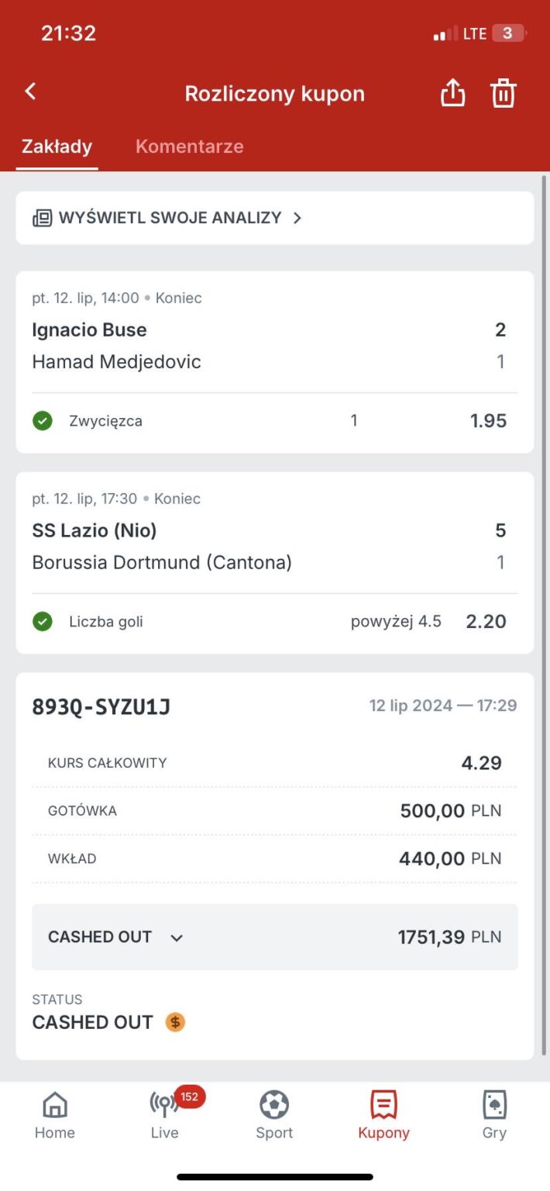The width and height of the screenshot is (550, 1191).
Task: Open Wyświetl swoje analizy arrow
Action: 297,218
